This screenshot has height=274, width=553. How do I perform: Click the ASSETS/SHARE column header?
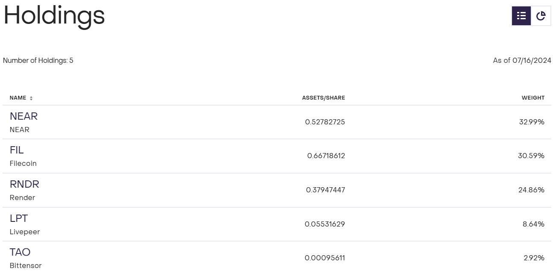pyautogui.click(x=323, y=98)
